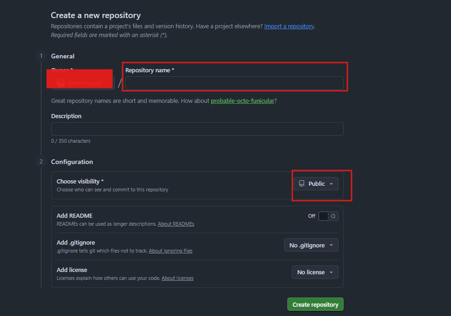The image size is (451, 316).
Task: Toggle the Add README switch on
Action: coord(328,216)
